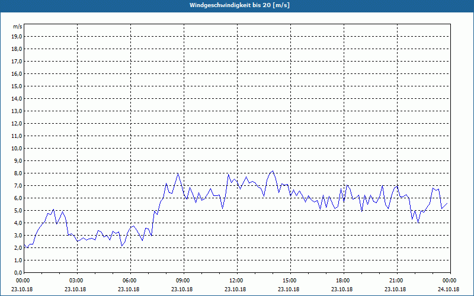This screenshot has width=474, height=296.
Task: Pick the 15,0 y-axis label
Action: (x=17, y=86)
